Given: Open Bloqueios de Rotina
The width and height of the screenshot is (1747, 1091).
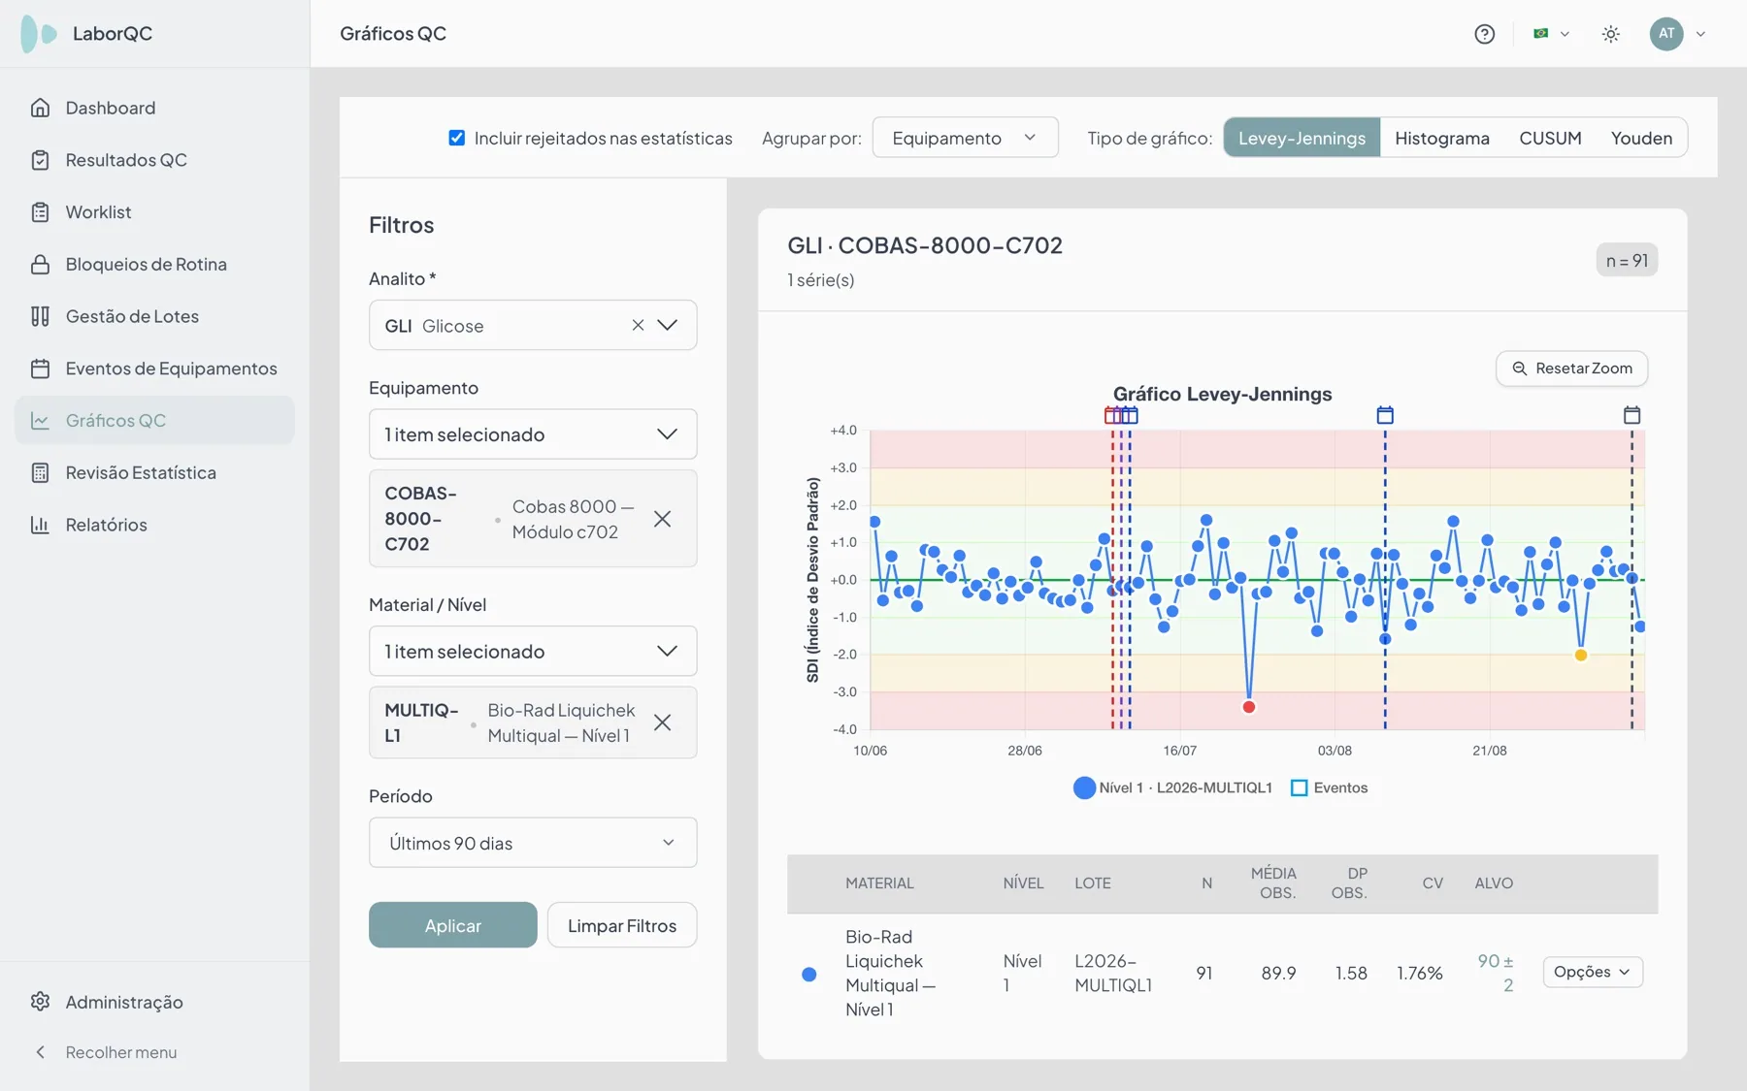Looking at the screenshot, I should [155, 264].
